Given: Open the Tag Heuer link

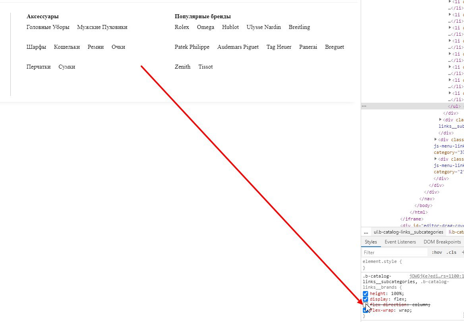Looking at the screenshot, I should point(279,47).
